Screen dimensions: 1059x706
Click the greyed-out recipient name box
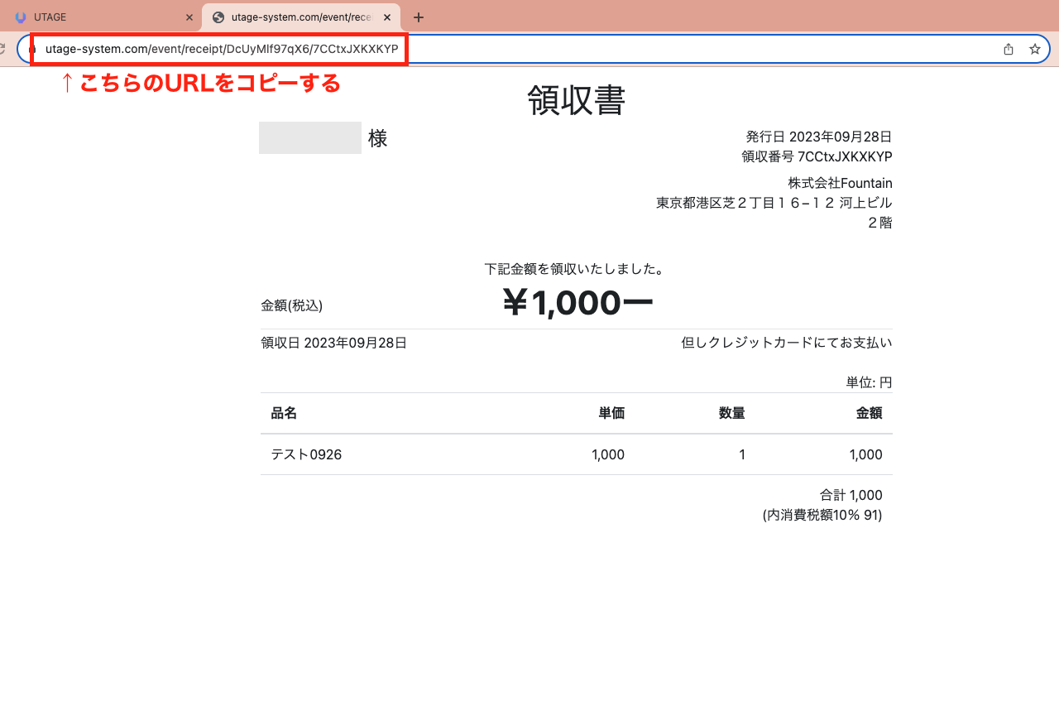coord(309,138)
